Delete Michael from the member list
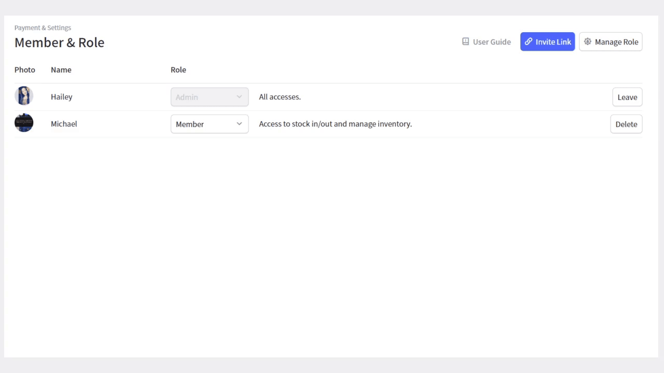This screenshot has width=664, height=373. [626, 124]
